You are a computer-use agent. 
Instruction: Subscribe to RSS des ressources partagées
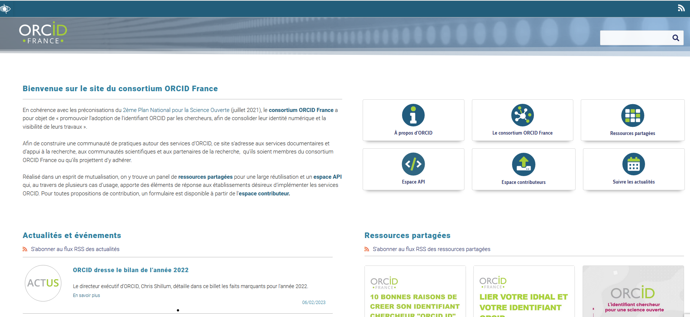431,249
